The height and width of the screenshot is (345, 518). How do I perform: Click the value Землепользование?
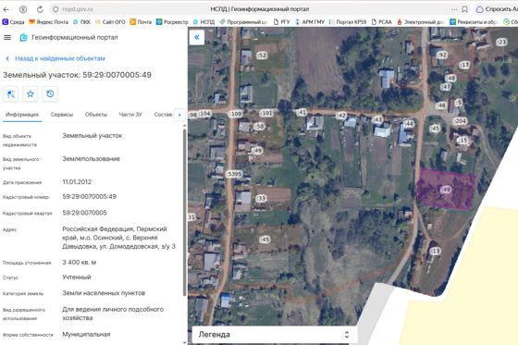[x=92, y=159]
